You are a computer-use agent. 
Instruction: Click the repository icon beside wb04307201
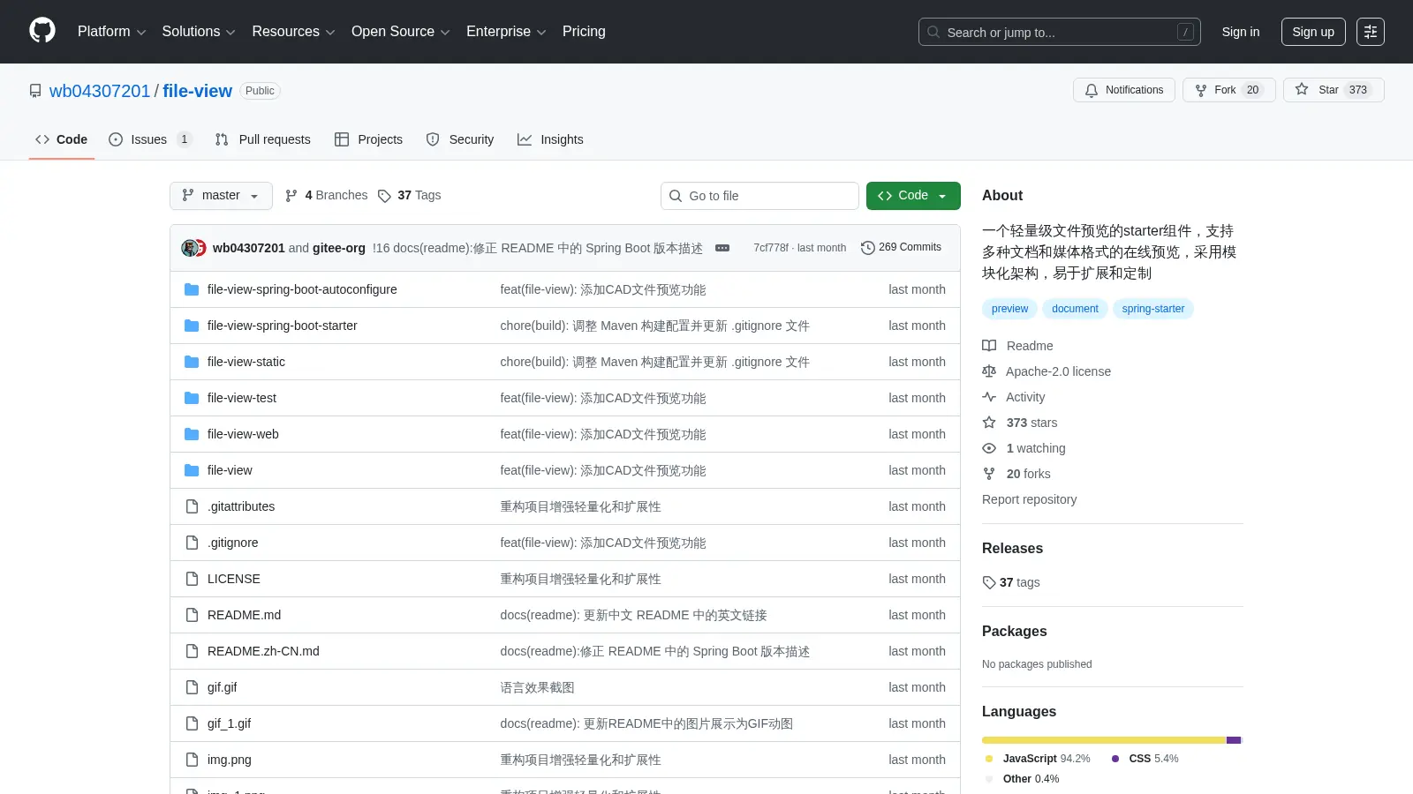pos(35,91)
